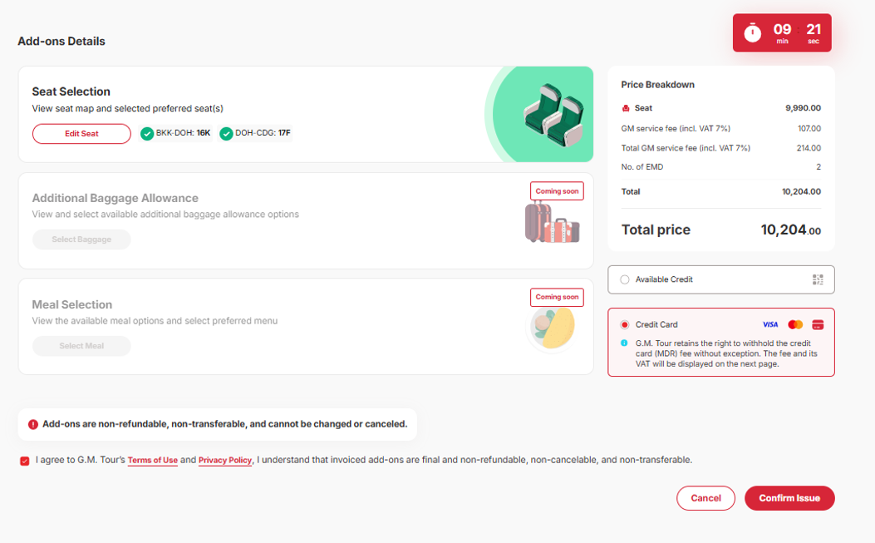Click the QR code icon in Available Credit
The height and width of the screenshot is (543, 875).
click(x=818, y=279)
